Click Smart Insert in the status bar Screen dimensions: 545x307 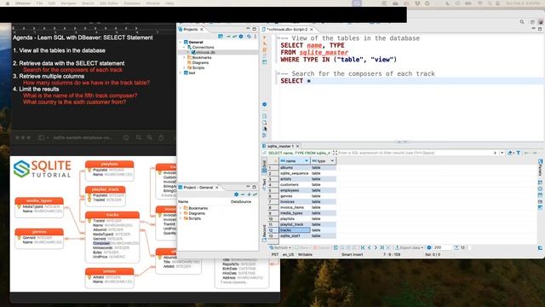click(352, 254)
